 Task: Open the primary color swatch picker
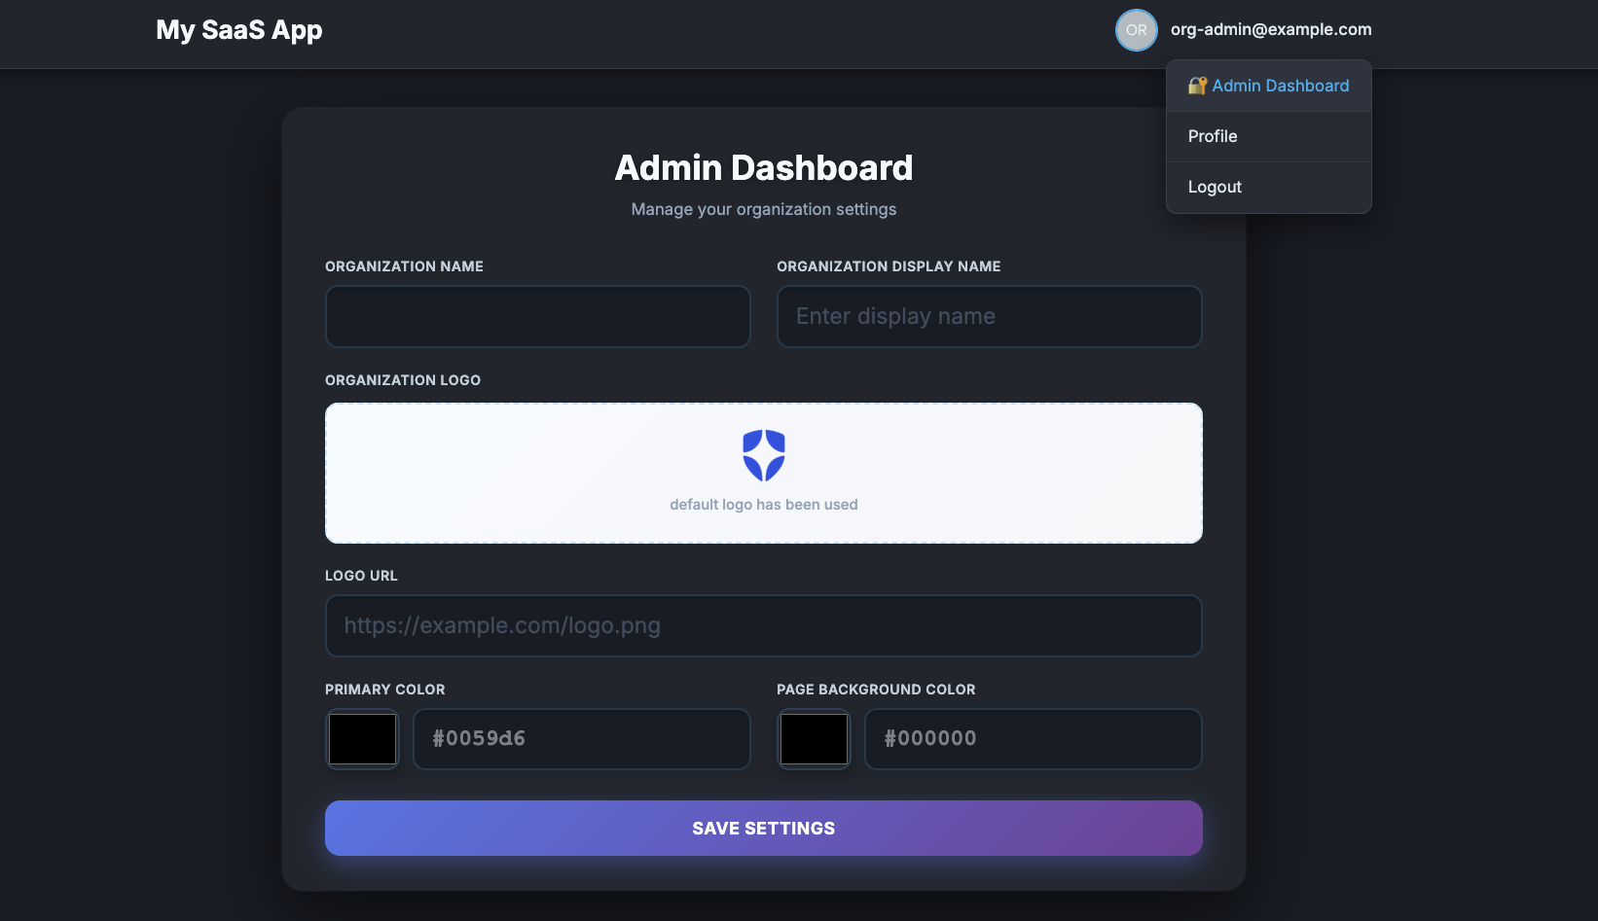tap(361, 738)
